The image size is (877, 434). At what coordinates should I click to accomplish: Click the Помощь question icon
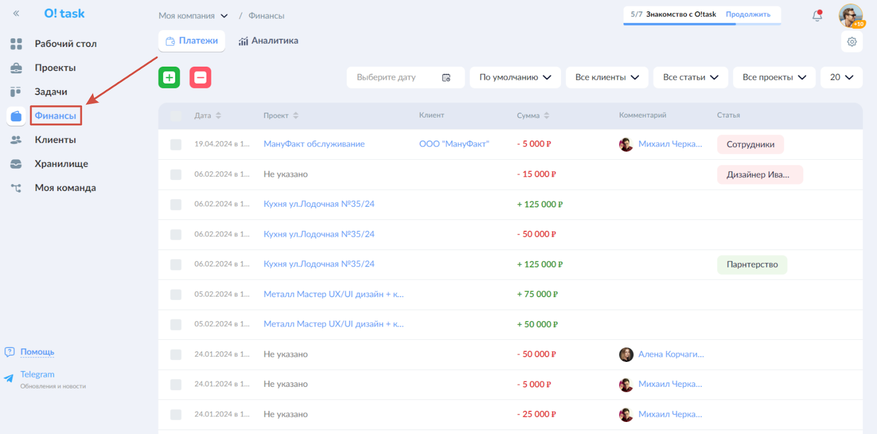click(9, 352)
